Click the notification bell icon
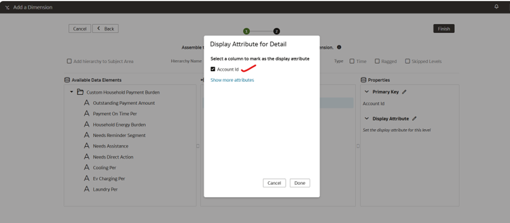 click(x=496, y=7)
